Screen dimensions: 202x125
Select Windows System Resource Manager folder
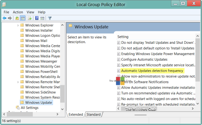tap(43, 97)
